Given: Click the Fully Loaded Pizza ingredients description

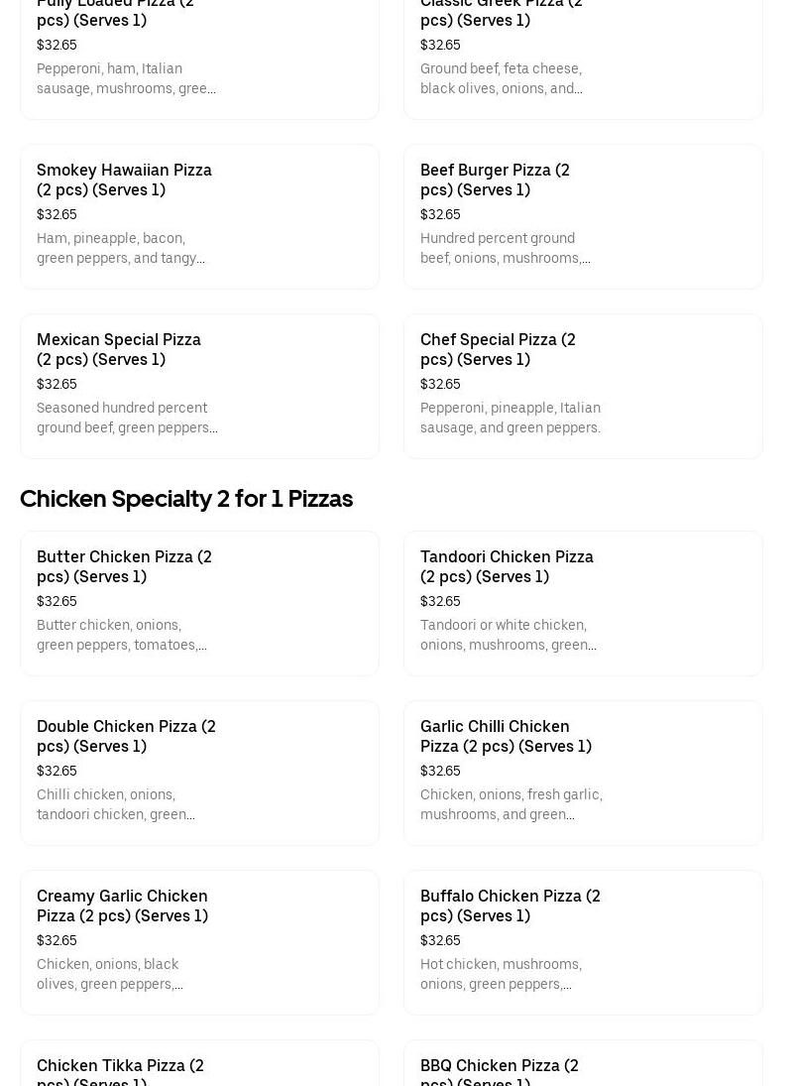Looking at the screenshot, I should [x=126, y=78].
